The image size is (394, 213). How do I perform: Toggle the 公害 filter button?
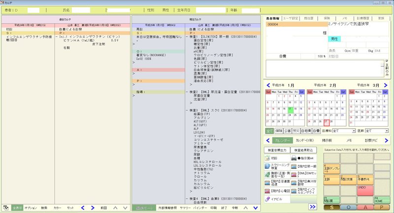pyautogui.click(x=288, y=131)
